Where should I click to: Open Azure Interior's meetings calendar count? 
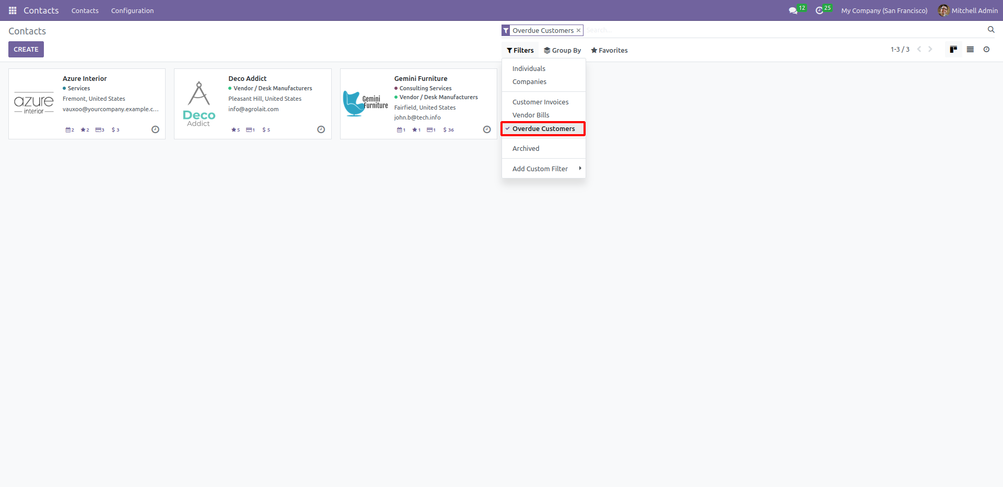pos(70,130)
